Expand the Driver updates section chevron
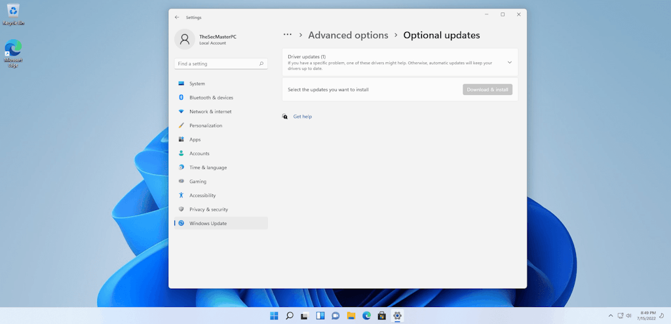The image size is (671, 324). [510, 62]
